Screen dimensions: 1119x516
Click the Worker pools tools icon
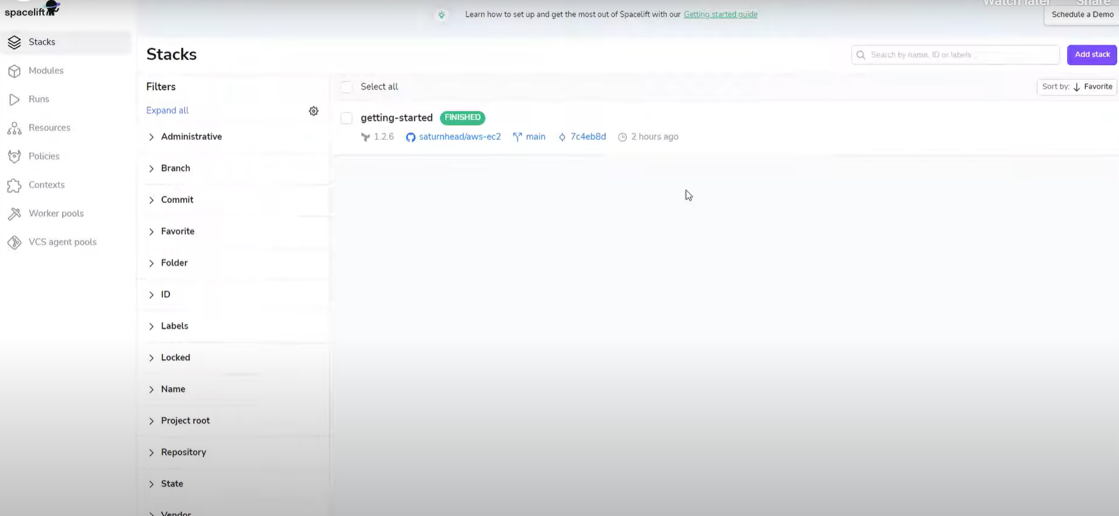pos(15,214)
